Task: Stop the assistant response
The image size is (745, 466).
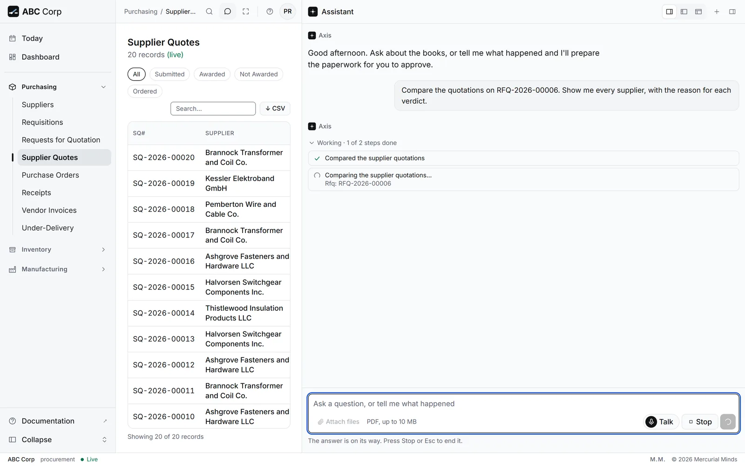Action: pyautogui.click(x=700, y=422)
